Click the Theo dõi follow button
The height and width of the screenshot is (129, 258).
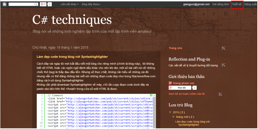point(180,88)
